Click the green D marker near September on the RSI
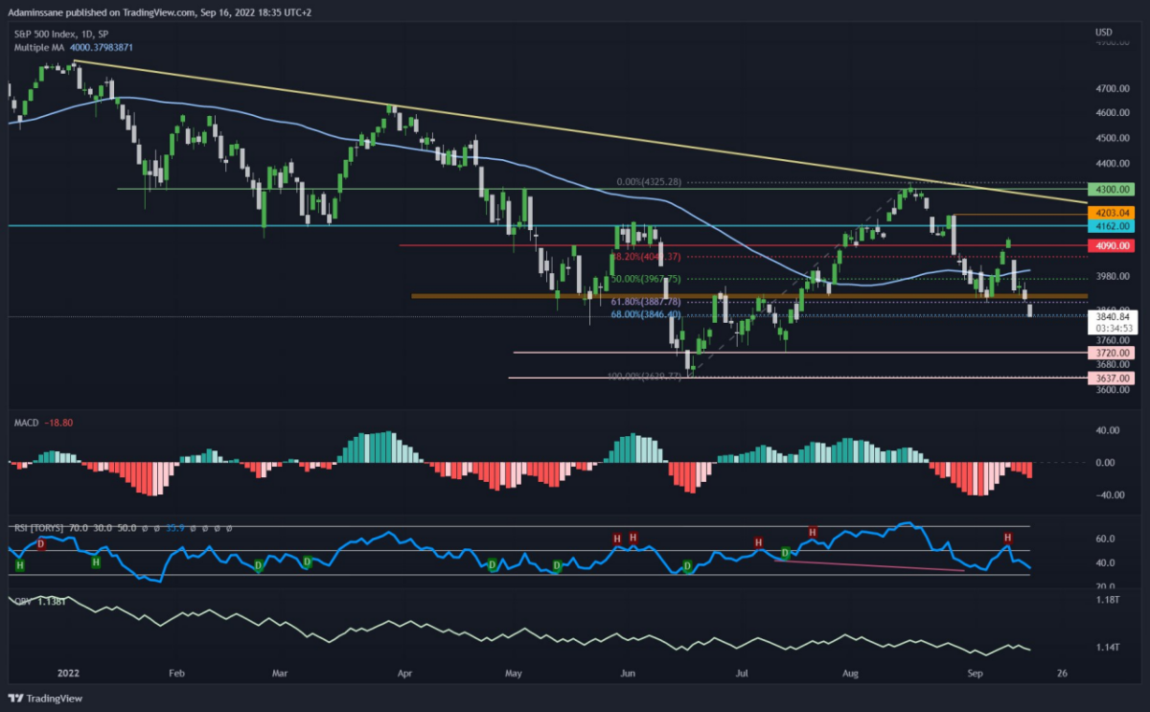The width and height of the screenshot is (1150, 712). click(785, 553)
